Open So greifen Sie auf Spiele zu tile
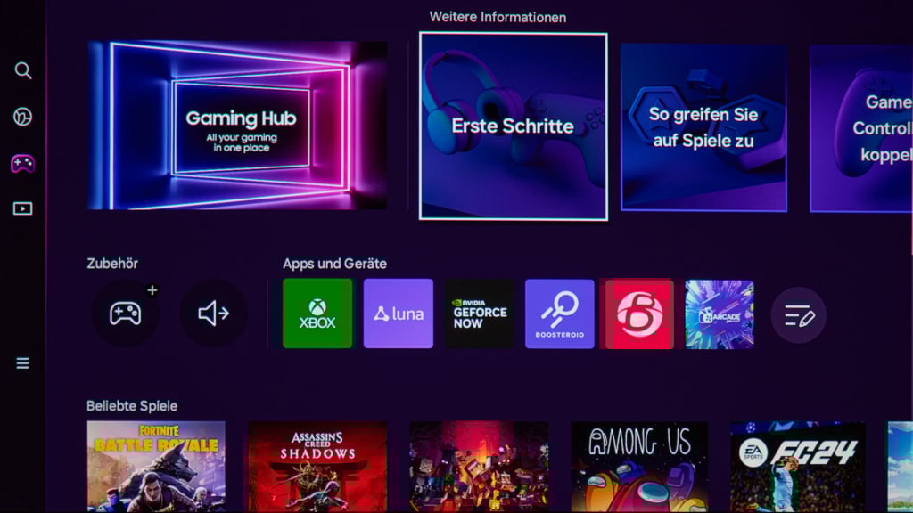Screen dimensions: 913x513 pos(703,127)
